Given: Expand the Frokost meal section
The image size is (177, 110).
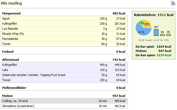Looking at the screenshot, I should pos(64,52).
